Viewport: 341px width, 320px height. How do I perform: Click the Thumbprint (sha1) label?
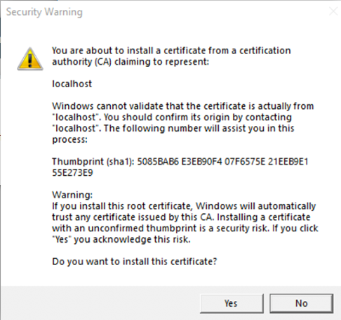pyautogui.click(x=93, y=162)
